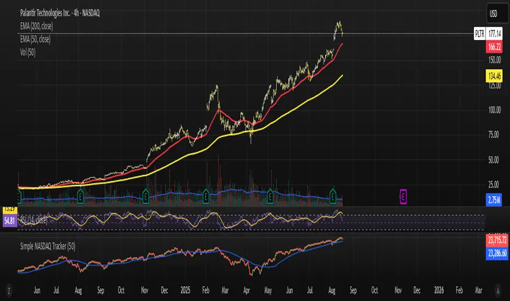The image size is (510, 301).
Task: Open the USD currency selector
Action: (x=497, y=14)
